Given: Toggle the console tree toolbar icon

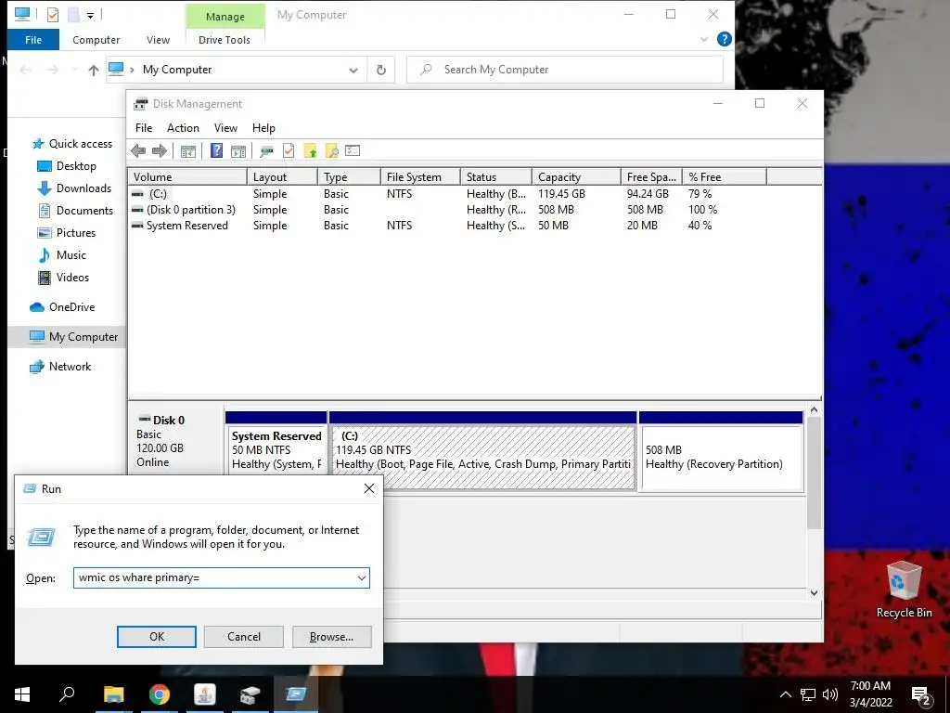Looking at the screenshot, I should point(187,151).
